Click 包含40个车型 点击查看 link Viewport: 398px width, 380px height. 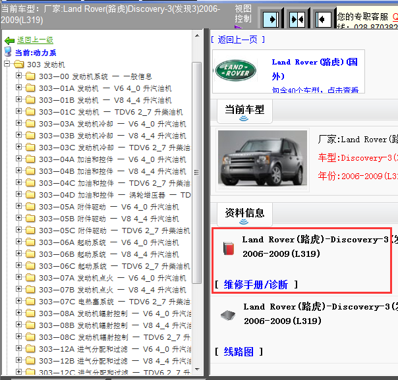click(315, 90)
